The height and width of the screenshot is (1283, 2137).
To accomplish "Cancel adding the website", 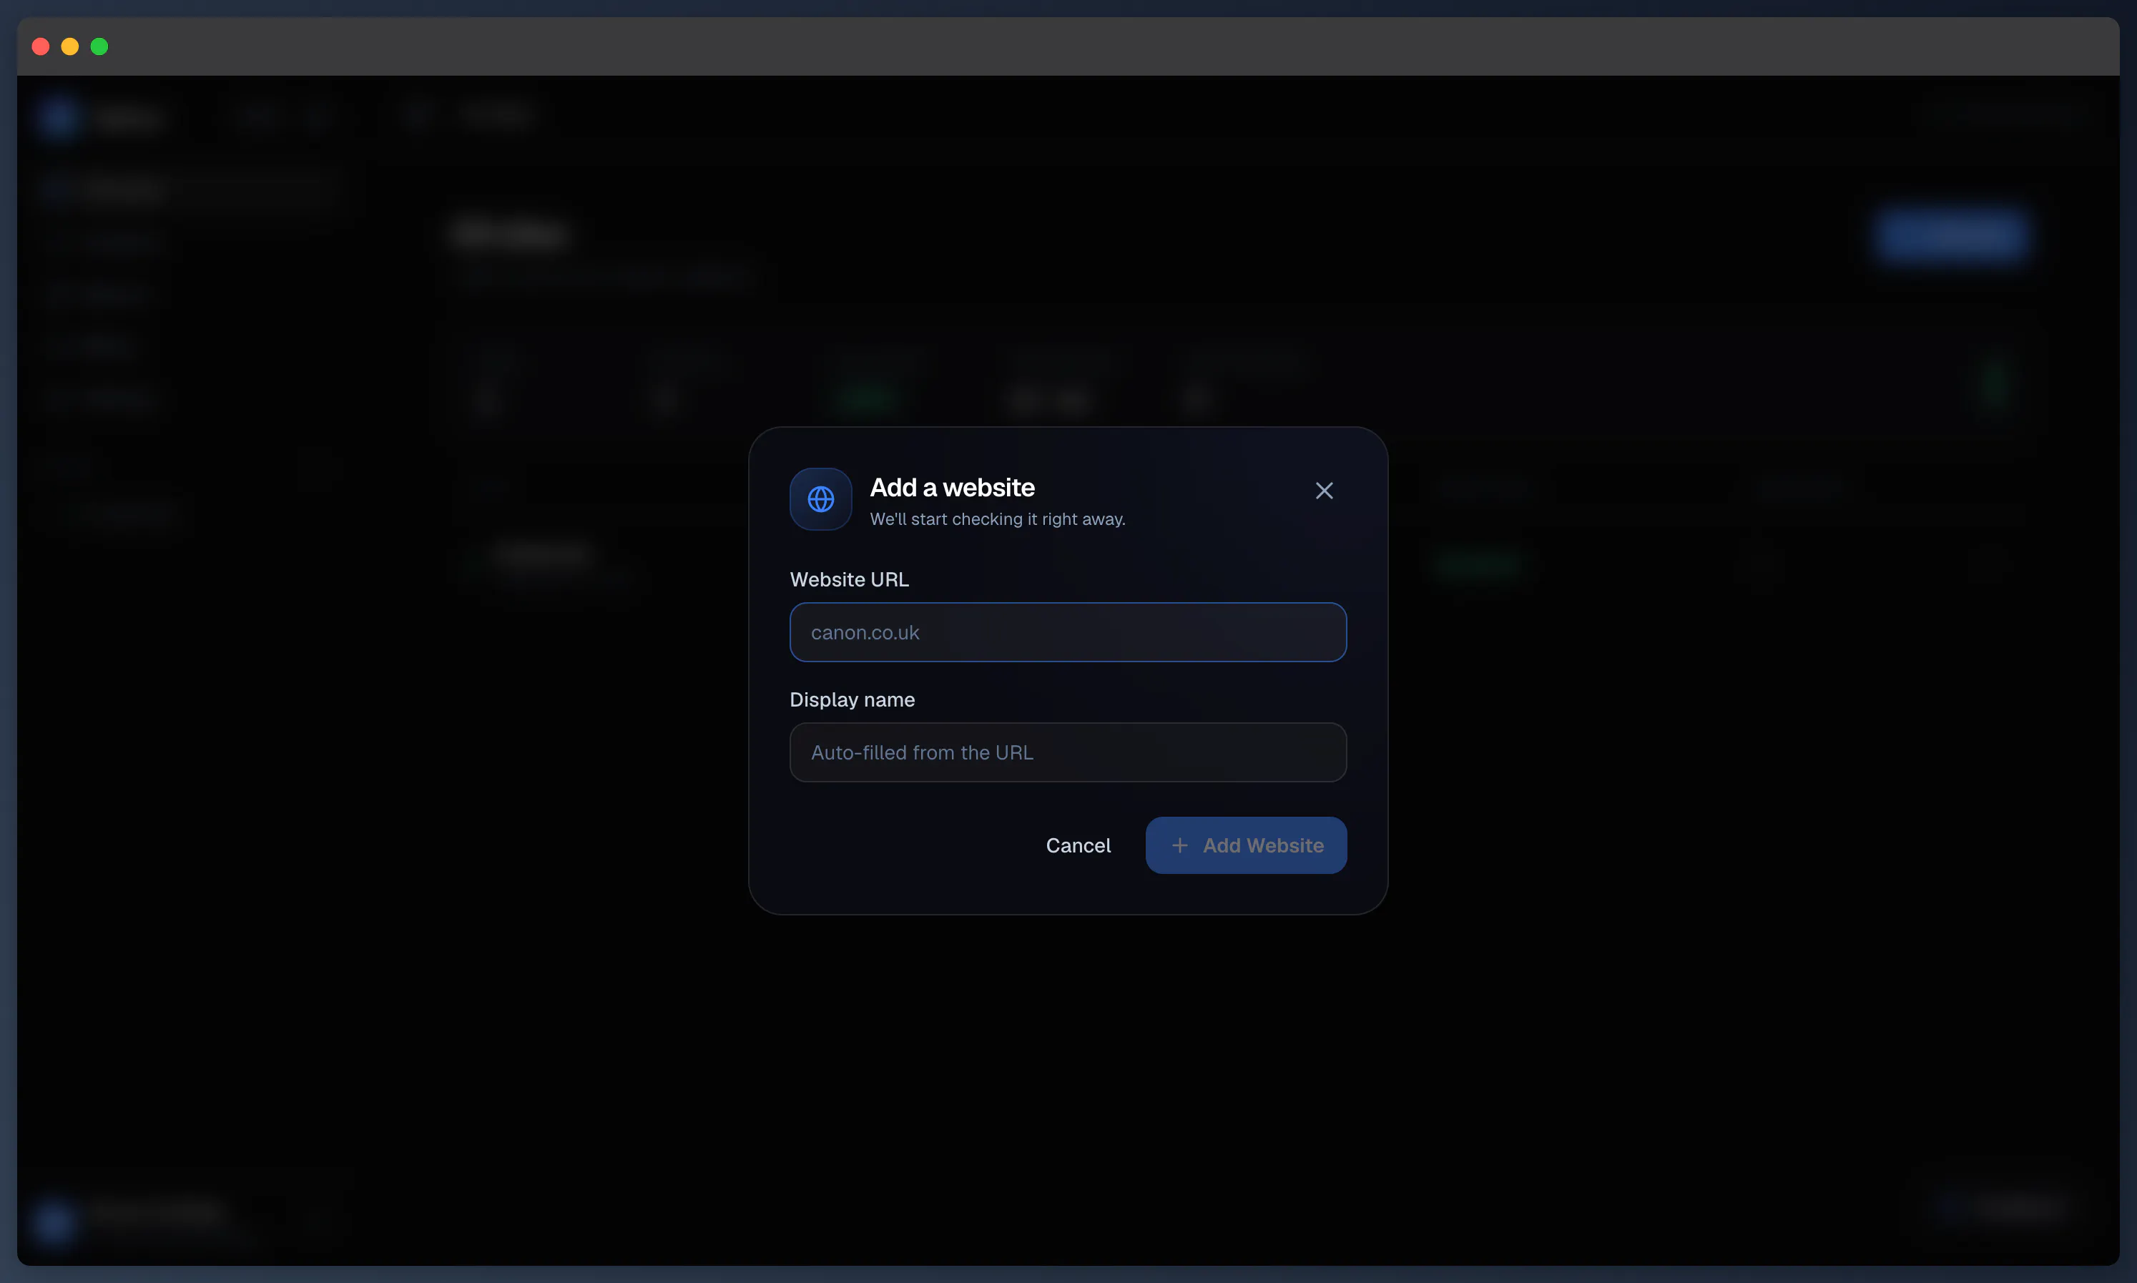I will (1078, 845).
